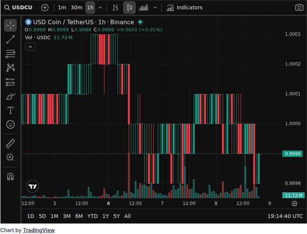
Task: Click the USD Coin symbol logo
Action: (28, 22)
